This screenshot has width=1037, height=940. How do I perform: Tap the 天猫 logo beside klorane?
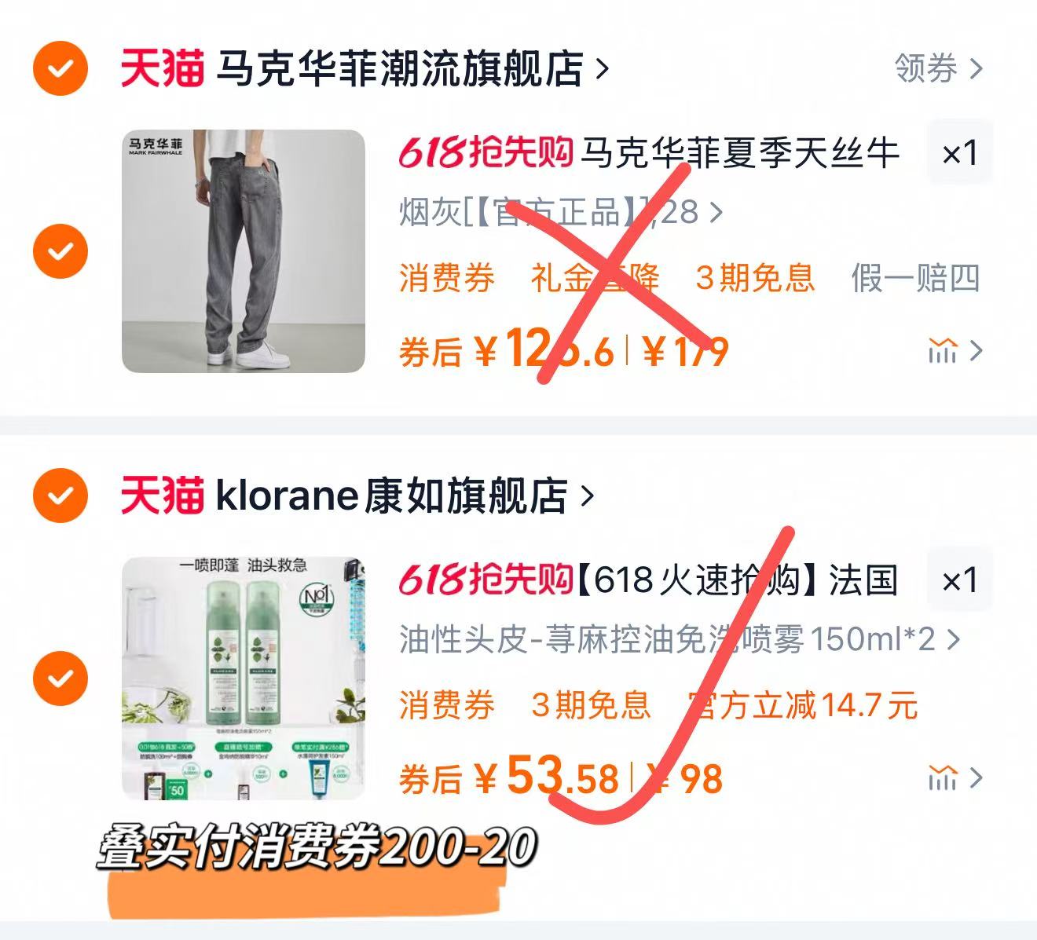pyautogui.click(x=162, y=496)
